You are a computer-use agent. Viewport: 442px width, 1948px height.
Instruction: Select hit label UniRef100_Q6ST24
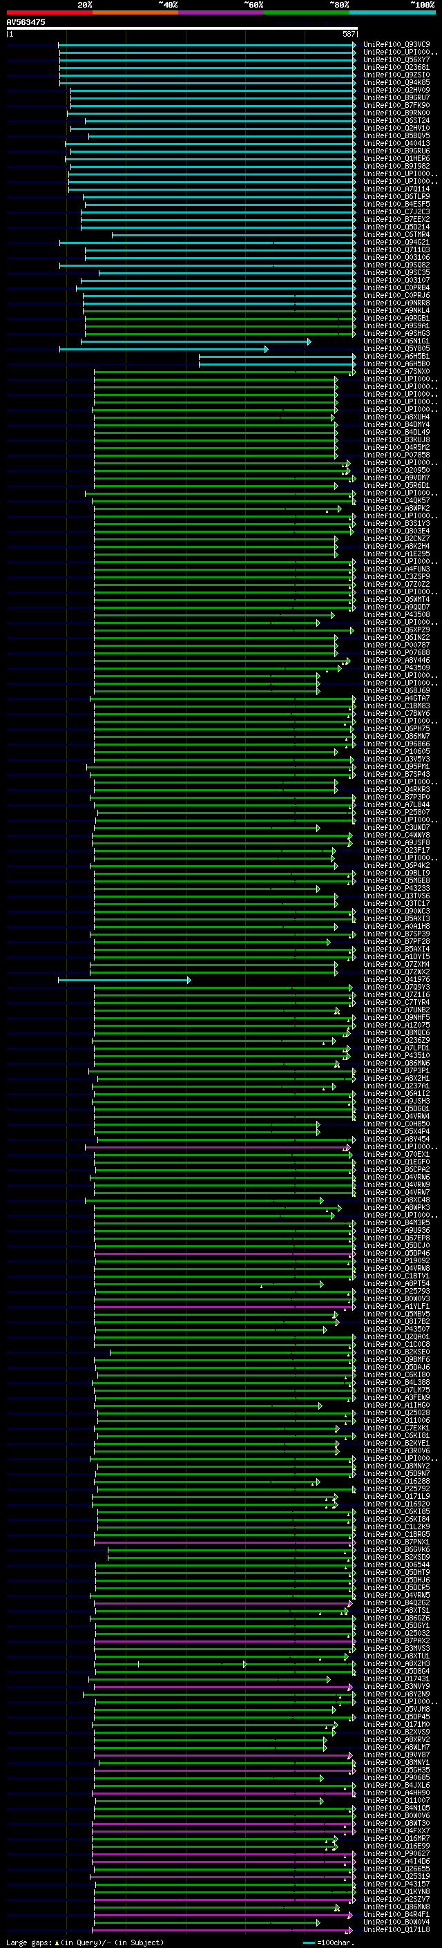click(x=396, y=121)
